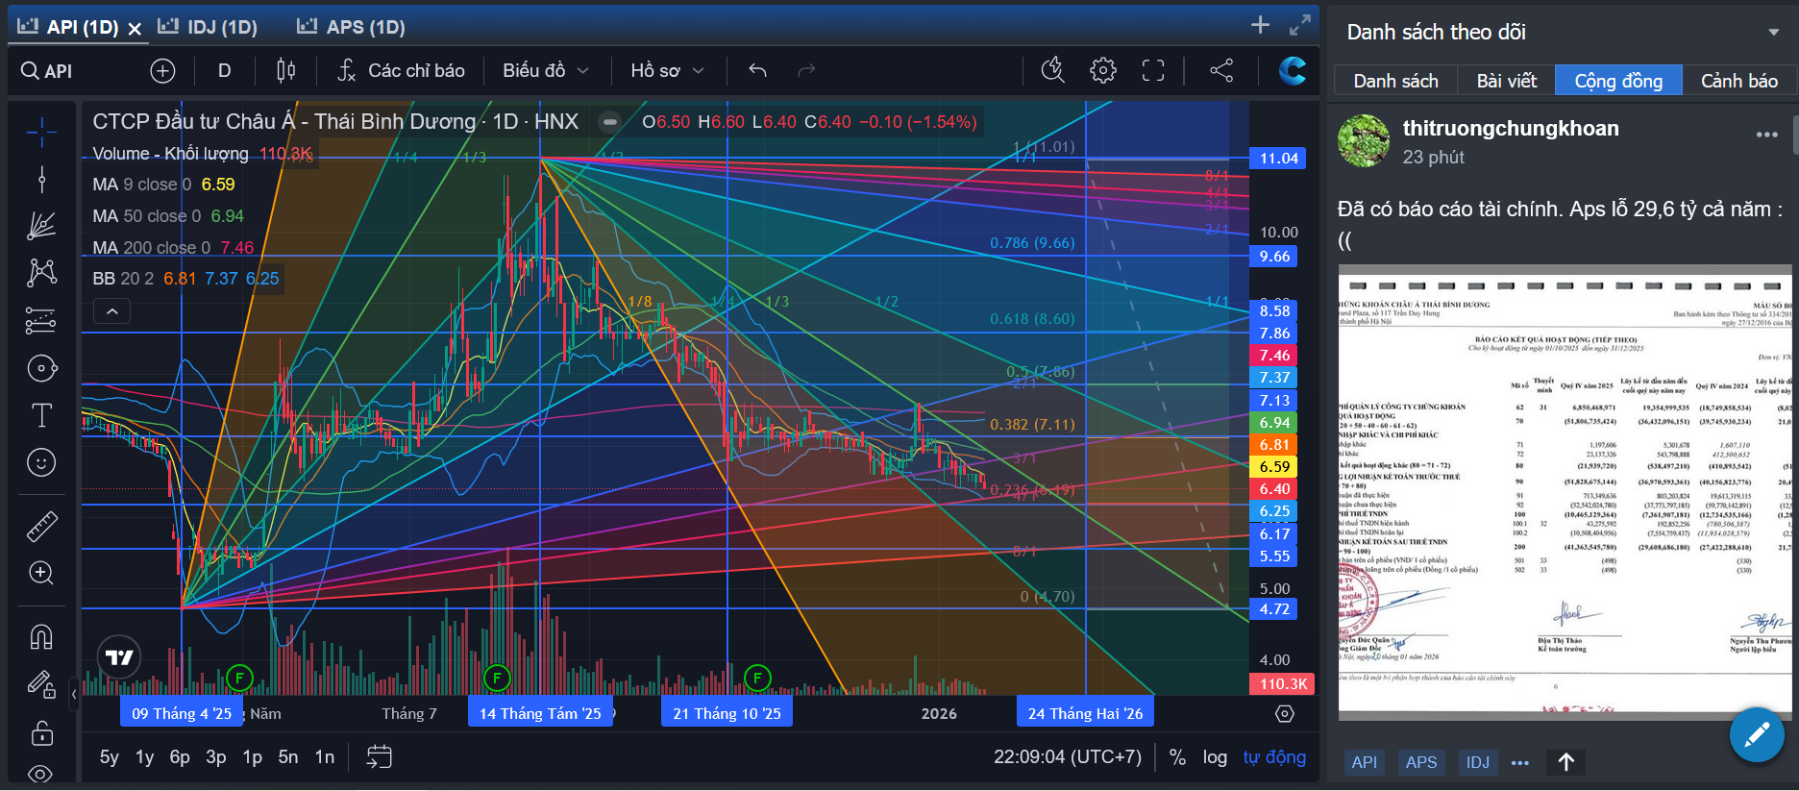
Task: Show more symbol tags with the ellipsis
Action: pyautogui.click(x=1519, y=762)
